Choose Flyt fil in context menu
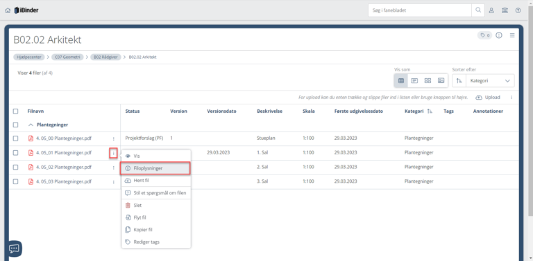Image resolution: width=533 pixels, height=261 pixels. [156, 217]
